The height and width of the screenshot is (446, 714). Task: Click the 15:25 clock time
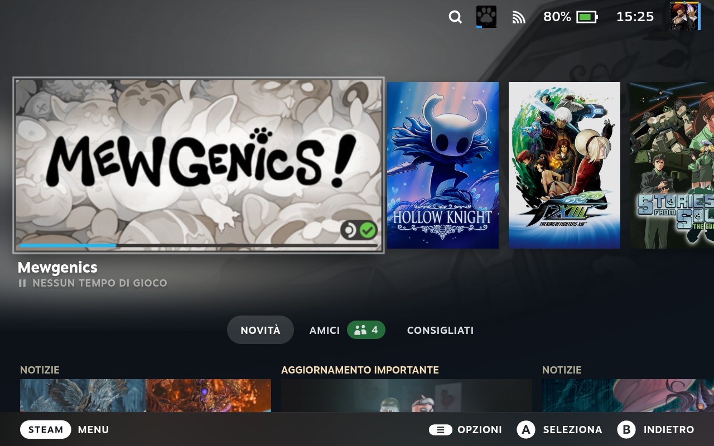(635, 17)
